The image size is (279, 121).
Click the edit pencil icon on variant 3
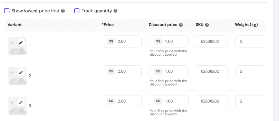[21, 102]
